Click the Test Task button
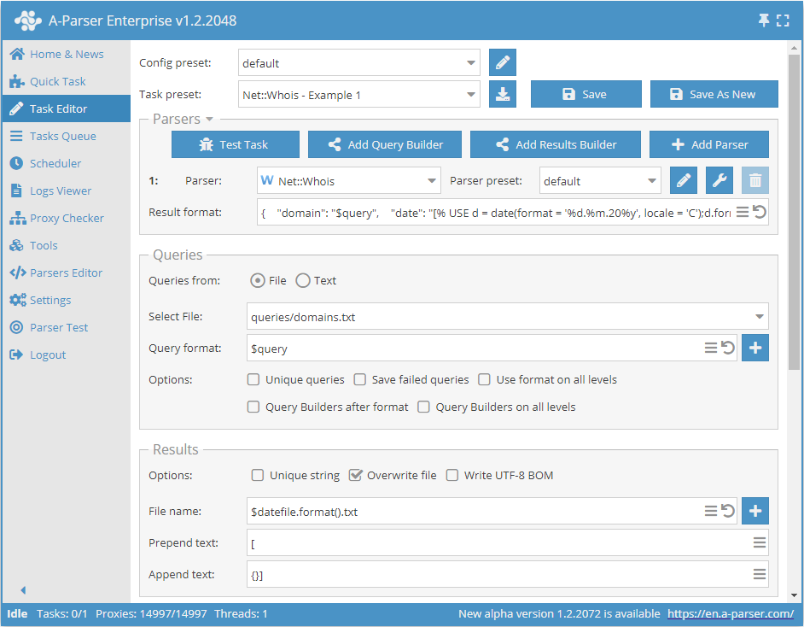 coord(236,144)
